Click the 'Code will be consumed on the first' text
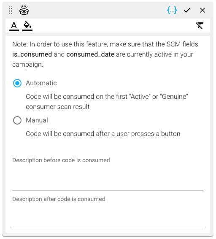The height and width of the screenshot is (239, 216). click(77, 97)
